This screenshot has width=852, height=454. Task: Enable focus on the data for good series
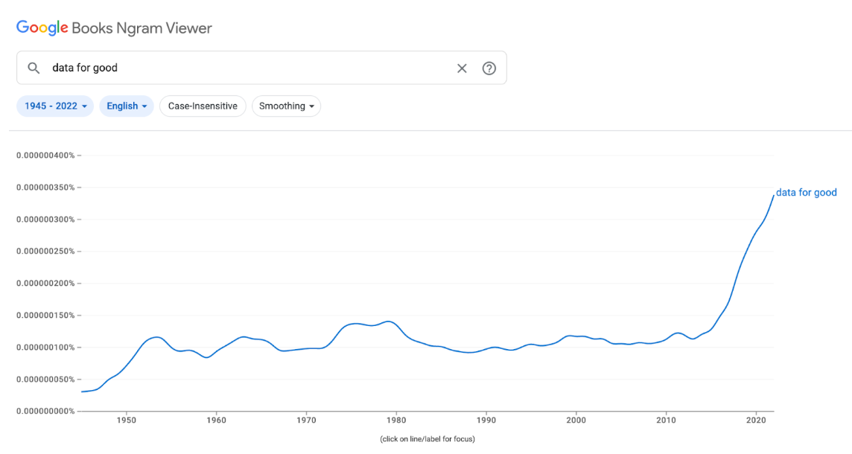point(807,192)
